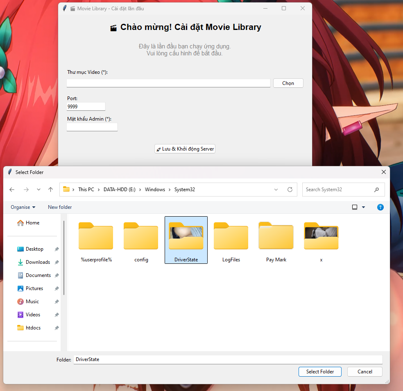Click the feather icon in Movie Library title
This screenshot has width=403, height=391.
pyautogui.click(x=65, y=8)
